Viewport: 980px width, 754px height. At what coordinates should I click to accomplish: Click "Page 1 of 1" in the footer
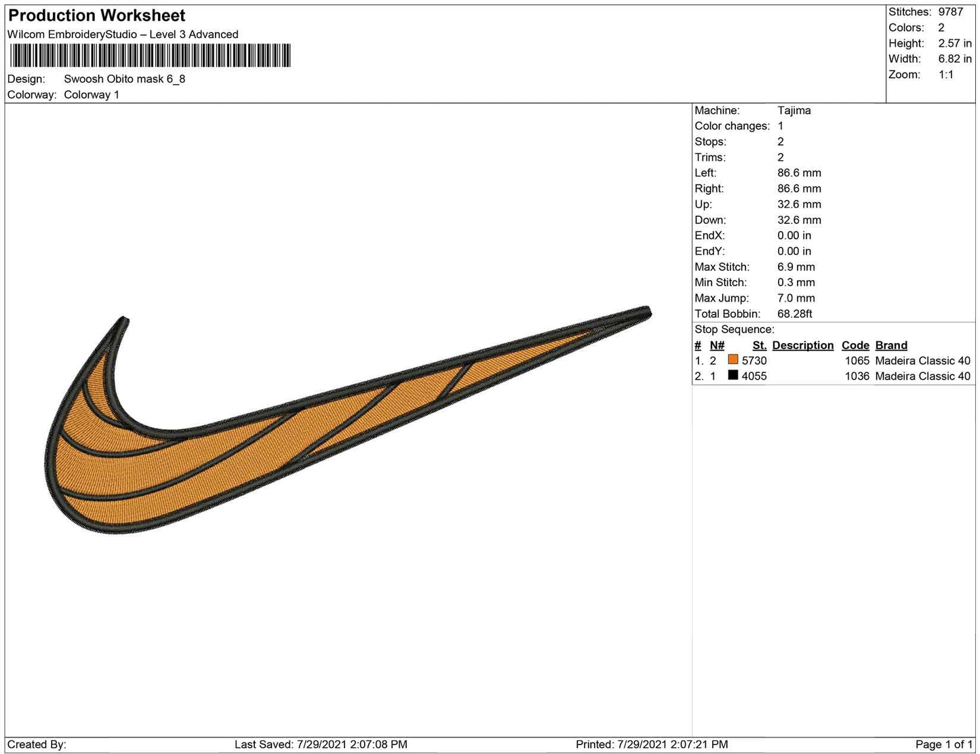tap(944, 745)
